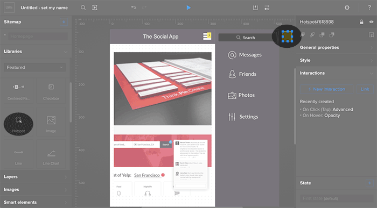Click the Friends menu item on canvas

coord(242,74)
